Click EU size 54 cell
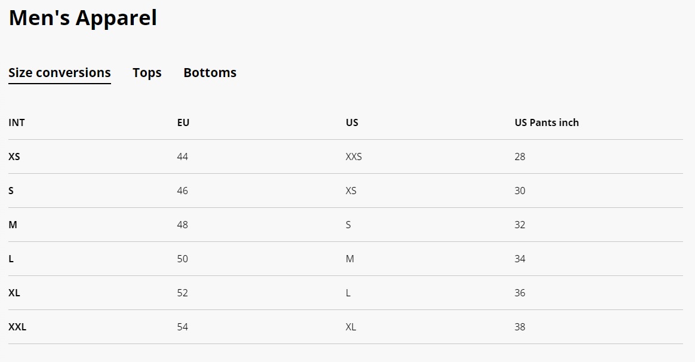Image resolution: width=695 pixels, height=362 pixels. tap(183, 327)
